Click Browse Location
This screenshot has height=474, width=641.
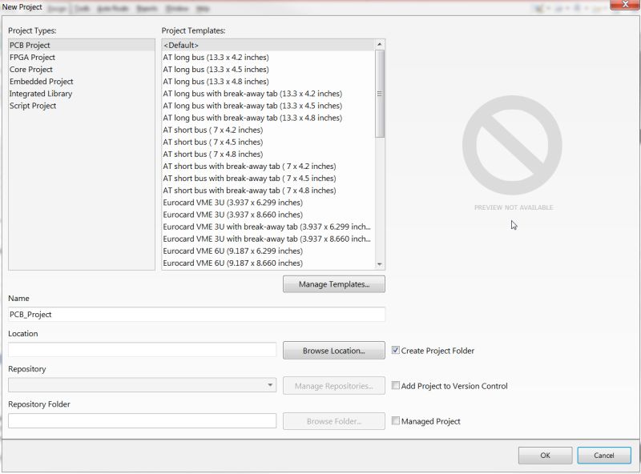(x=333, y=350)
